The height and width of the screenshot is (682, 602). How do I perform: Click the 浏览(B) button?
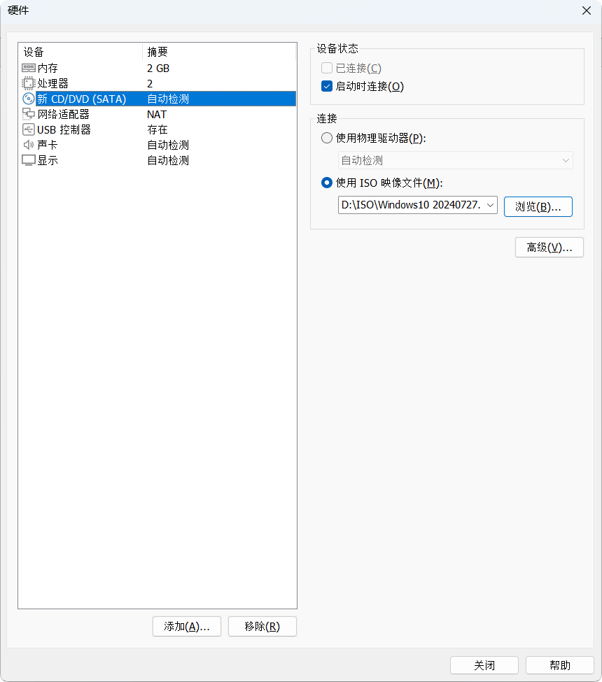[x=538, y=206]
